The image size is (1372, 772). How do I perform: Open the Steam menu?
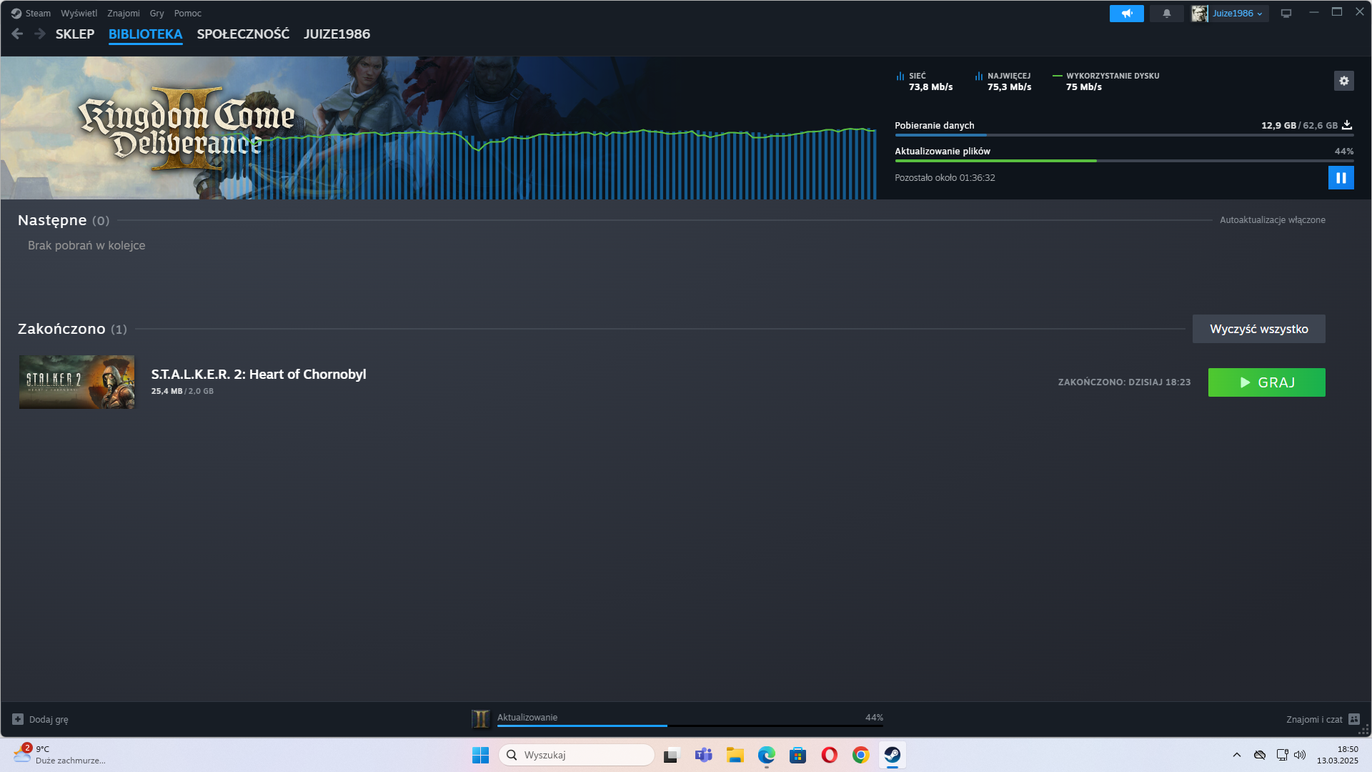pyautogui.click(x=38, y=13)
